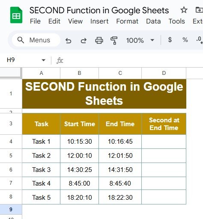Screen dimensions: 203x219
Task: Click the cell showing 8:45:40
Action: [120, 183]
